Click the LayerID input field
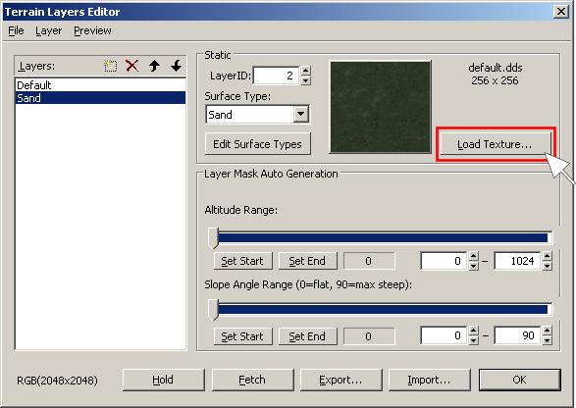 pyautogui.click(x=276, y=76)
